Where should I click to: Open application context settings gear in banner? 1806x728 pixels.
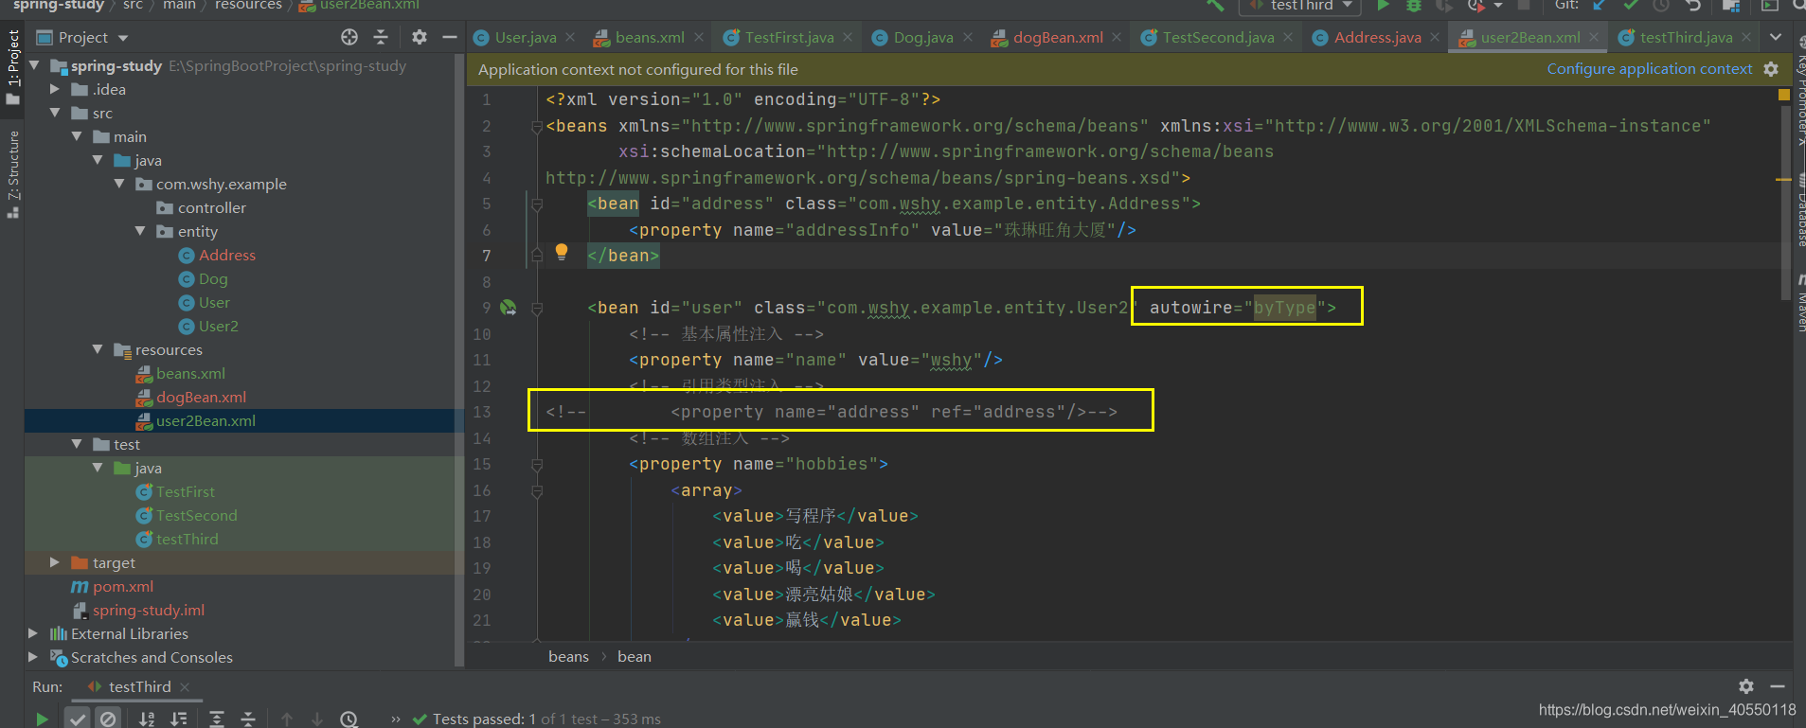(x=1771, y=69)
